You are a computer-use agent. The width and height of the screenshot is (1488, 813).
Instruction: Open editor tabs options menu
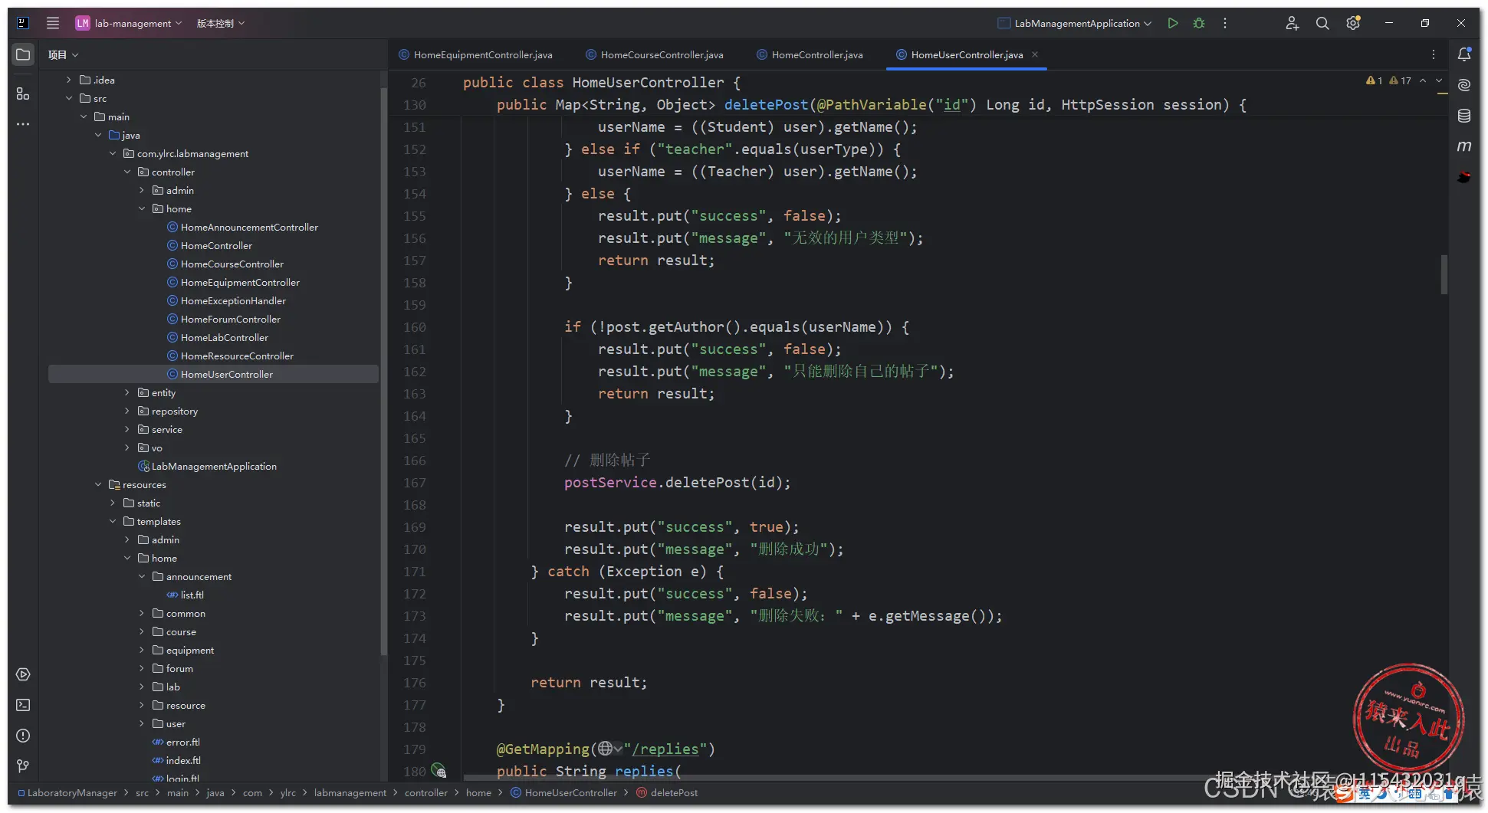coord(1434,54)
